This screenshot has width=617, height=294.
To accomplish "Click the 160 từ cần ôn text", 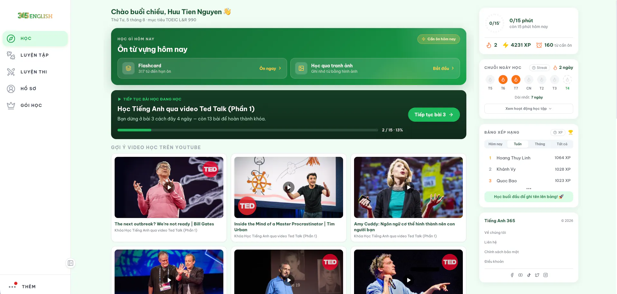I will click(x=558, y=45).
